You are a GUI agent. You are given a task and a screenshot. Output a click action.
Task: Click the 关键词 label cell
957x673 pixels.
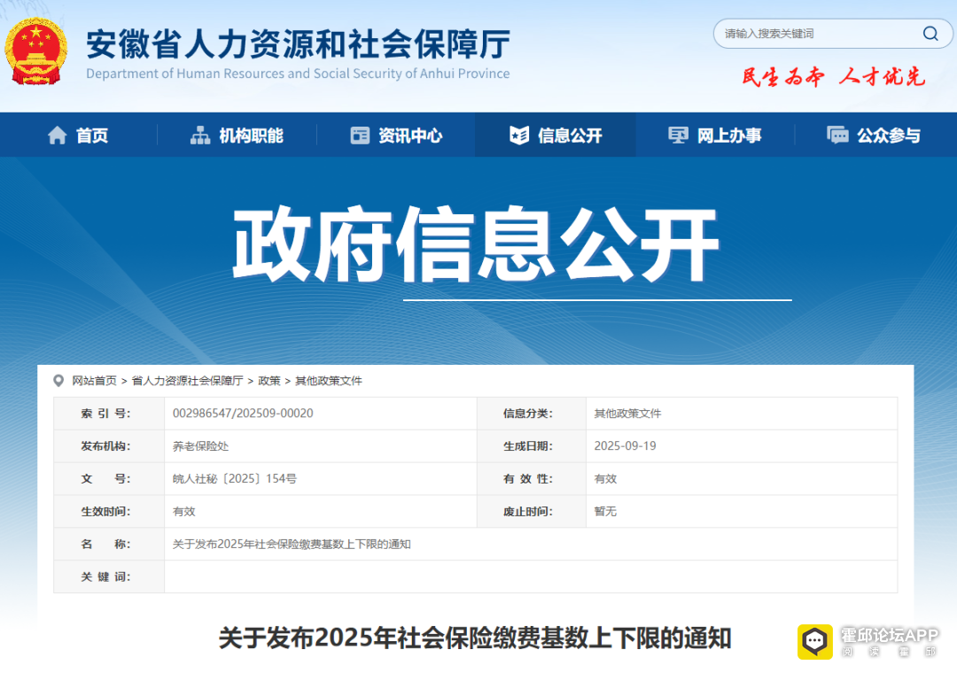[109, 576]
